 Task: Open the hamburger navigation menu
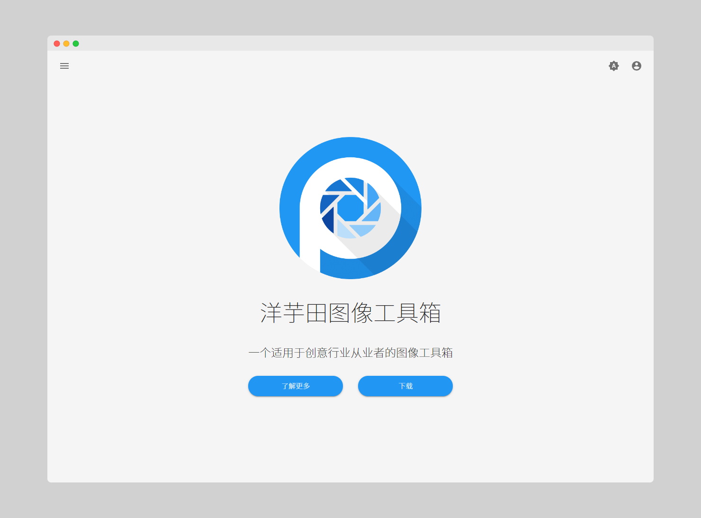64,66
